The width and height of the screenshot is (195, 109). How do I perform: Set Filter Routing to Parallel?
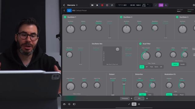pos(183,64)
